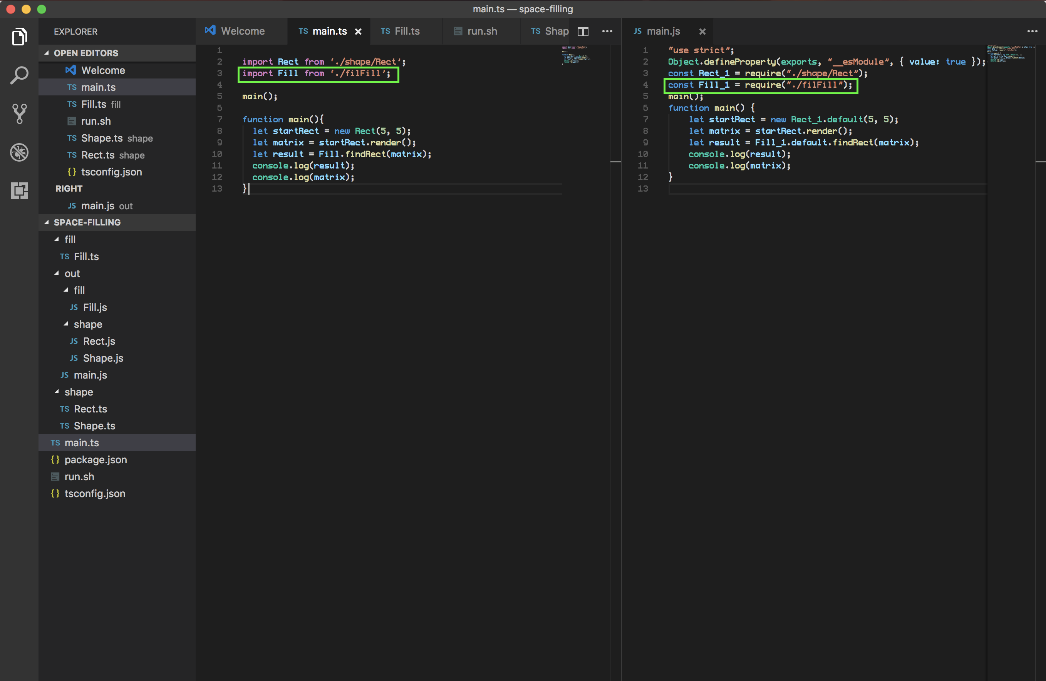Close the main.ts tab

pos(358,32)
